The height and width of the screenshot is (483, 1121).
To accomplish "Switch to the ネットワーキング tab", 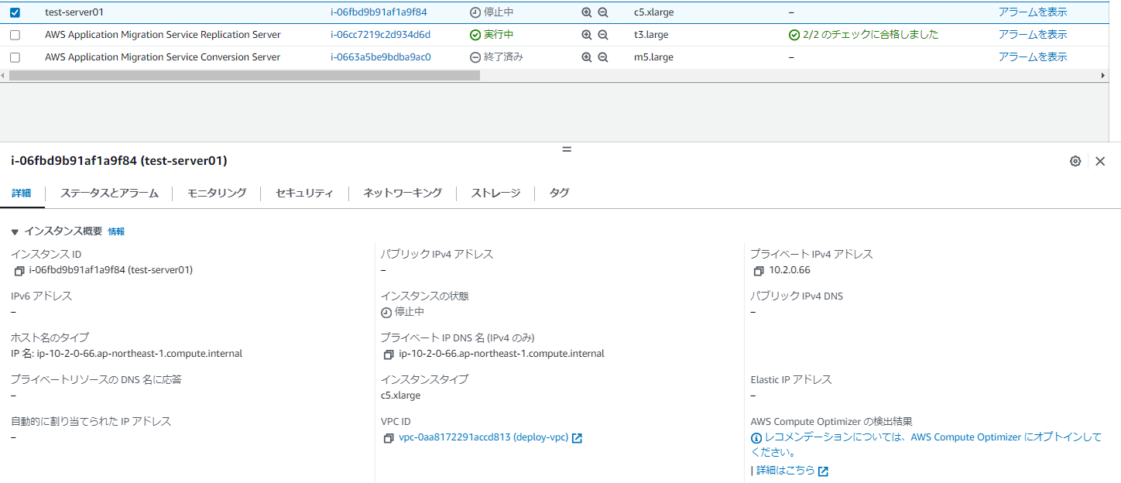I will [403, 194].
